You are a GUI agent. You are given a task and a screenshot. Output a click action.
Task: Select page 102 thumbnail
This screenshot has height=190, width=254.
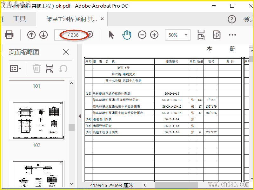point(37,121)
